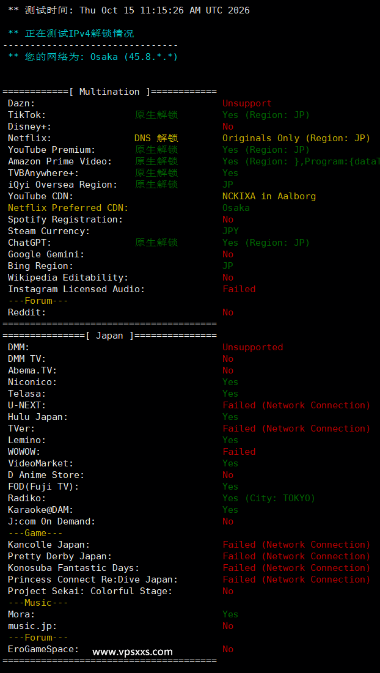Click the Netflix DNS unlock text
The width and height of the screenshot is (380, 673).
click(156, 138)
